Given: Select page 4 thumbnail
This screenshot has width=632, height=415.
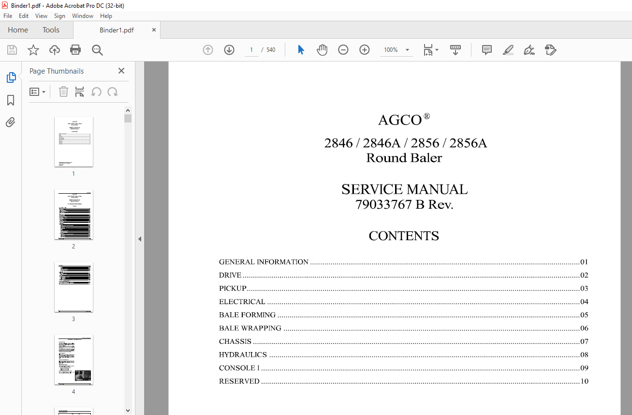Looking at the screenshot, I should tap(73, 360).
